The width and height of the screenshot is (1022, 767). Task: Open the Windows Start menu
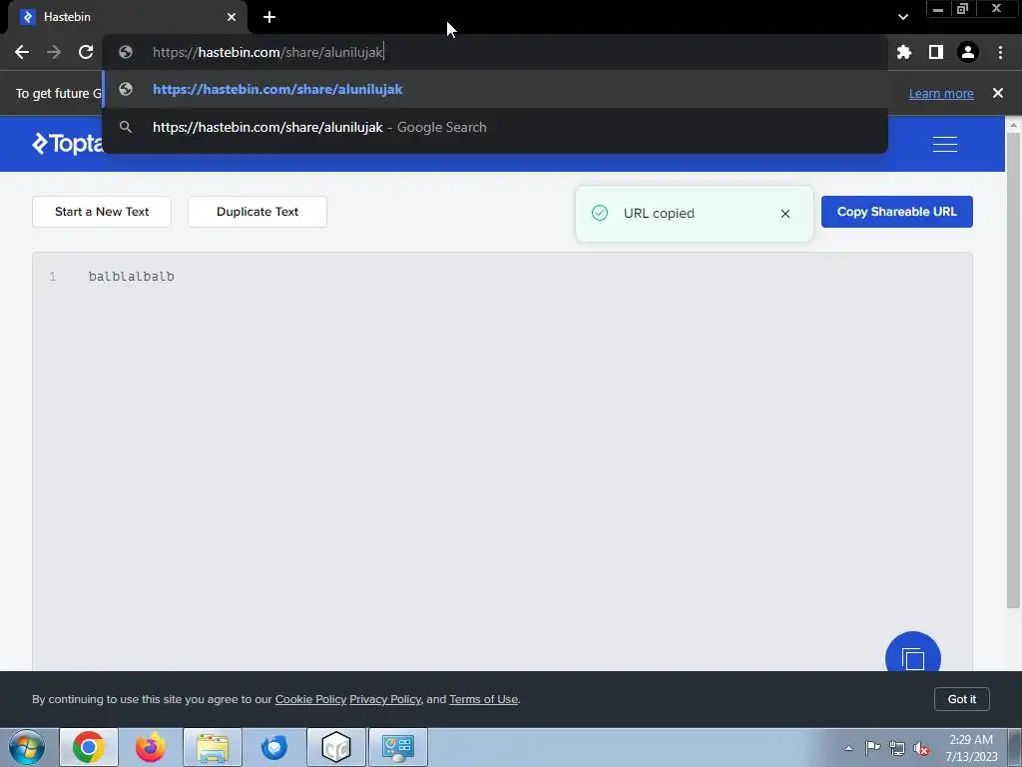pos(27,747)
